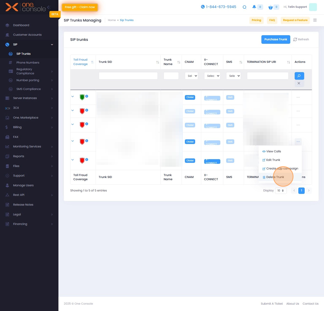Click the Trunk SID filter input field

coord(128,76)
